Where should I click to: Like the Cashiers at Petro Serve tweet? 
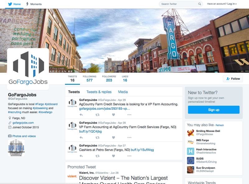pyautogui.click(x=113, y=156)
